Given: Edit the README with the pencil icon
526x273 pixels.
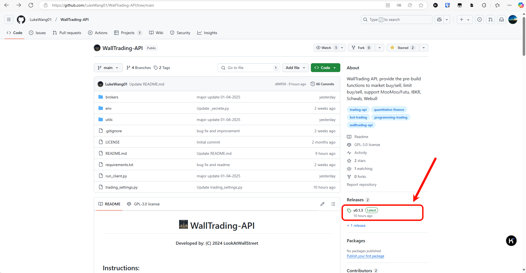Looking at the screenshot, I should [322, 204].
